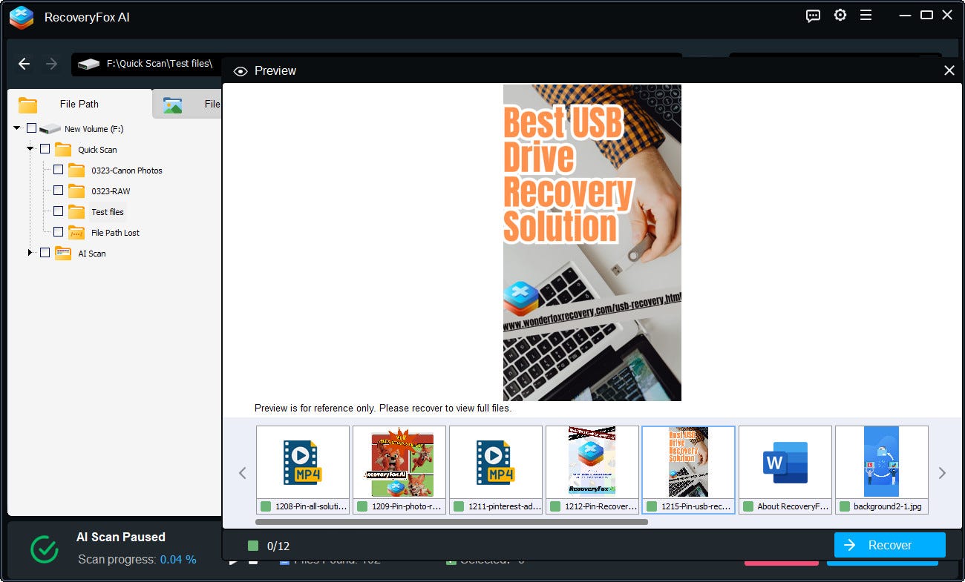Select checkbox for background2-1.jpg thumbnail

coord(845,506)
